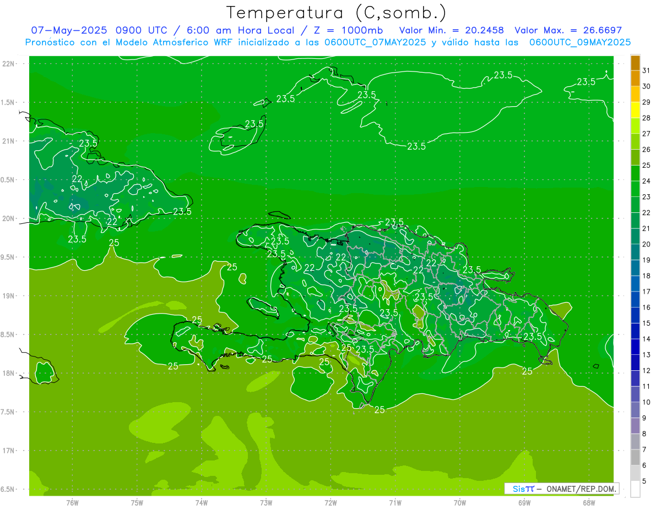This screenshot has width=661, height=510.
Task: Click Valor Max. = 26.6697
Action: pos(568,30)
